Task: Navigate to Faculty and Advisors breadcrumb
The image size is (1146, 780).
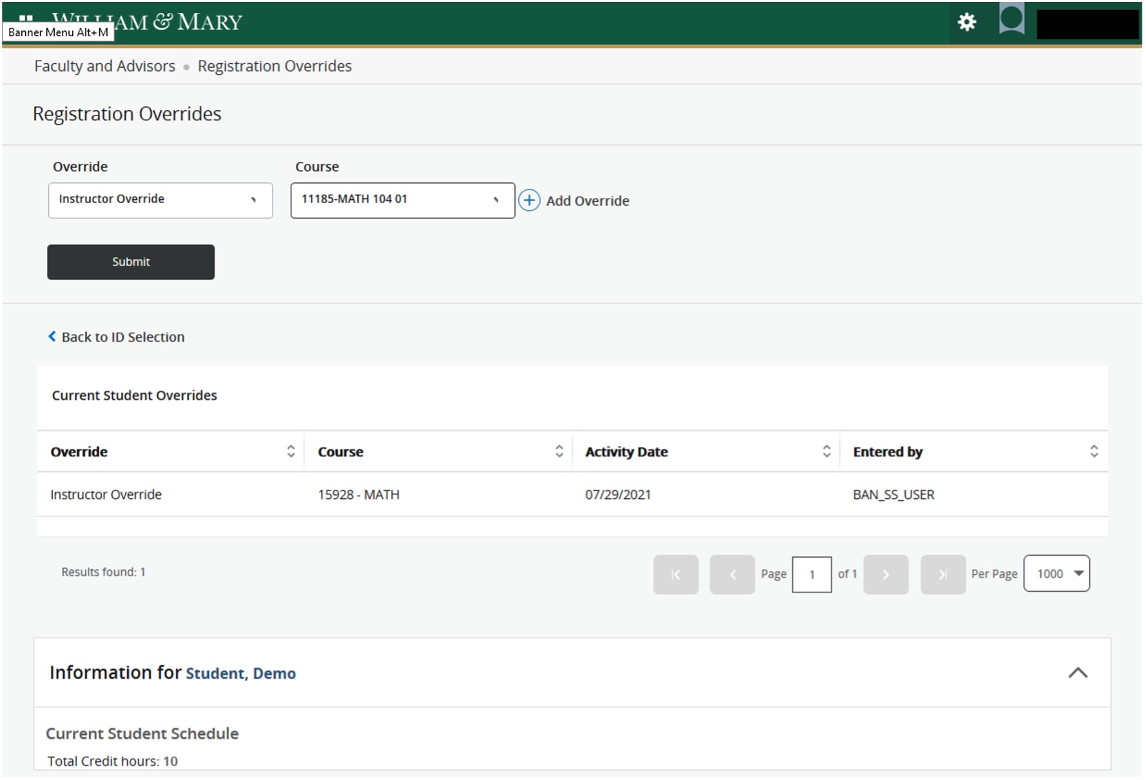Action: 104,65
